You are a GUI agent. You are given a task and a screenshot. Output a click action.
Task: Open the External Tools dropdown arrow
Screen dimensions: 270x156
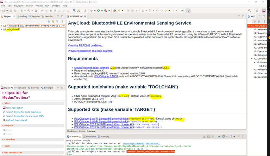tap(109, 11)
